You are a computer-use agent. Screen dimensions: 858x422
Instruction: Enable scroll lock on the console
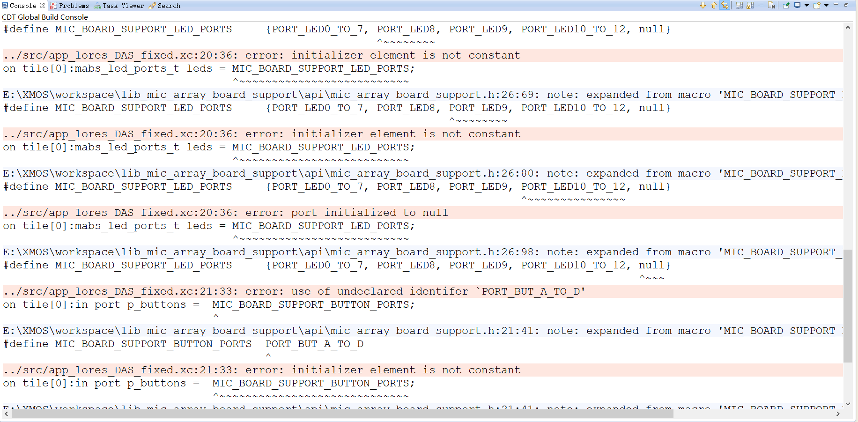[x=750, y=5]
